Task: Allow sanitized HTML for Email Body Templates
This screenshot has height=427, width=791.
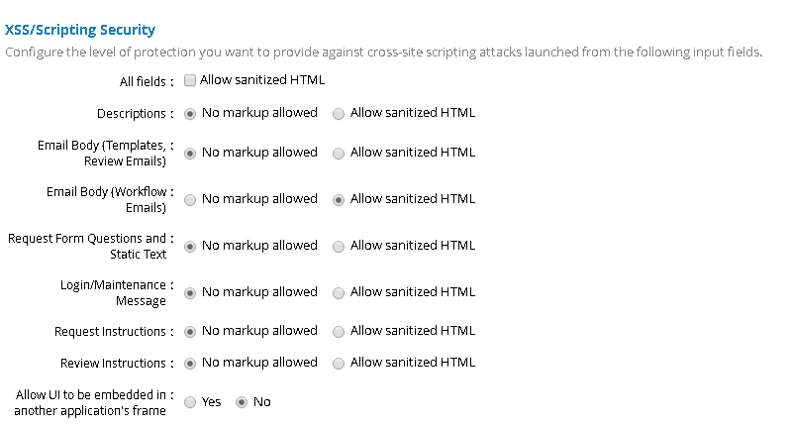Action: 339,154
